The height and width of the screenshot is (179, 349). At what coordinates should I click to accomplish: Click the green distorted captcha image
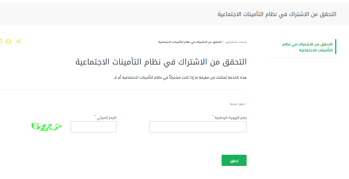point(46,127)
